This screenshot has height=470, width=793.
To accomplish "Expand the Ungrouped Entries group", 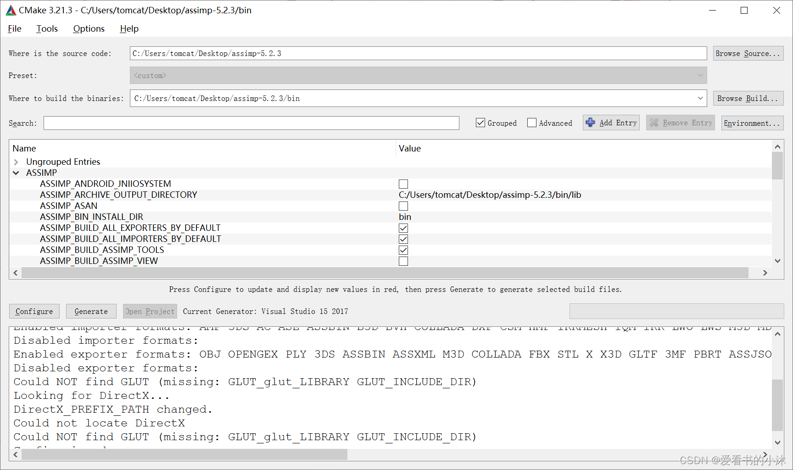I will click(x=16, y=162).
